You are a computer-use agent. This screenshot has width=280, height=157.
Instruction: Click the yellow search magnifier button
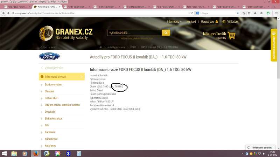point(166,33)
